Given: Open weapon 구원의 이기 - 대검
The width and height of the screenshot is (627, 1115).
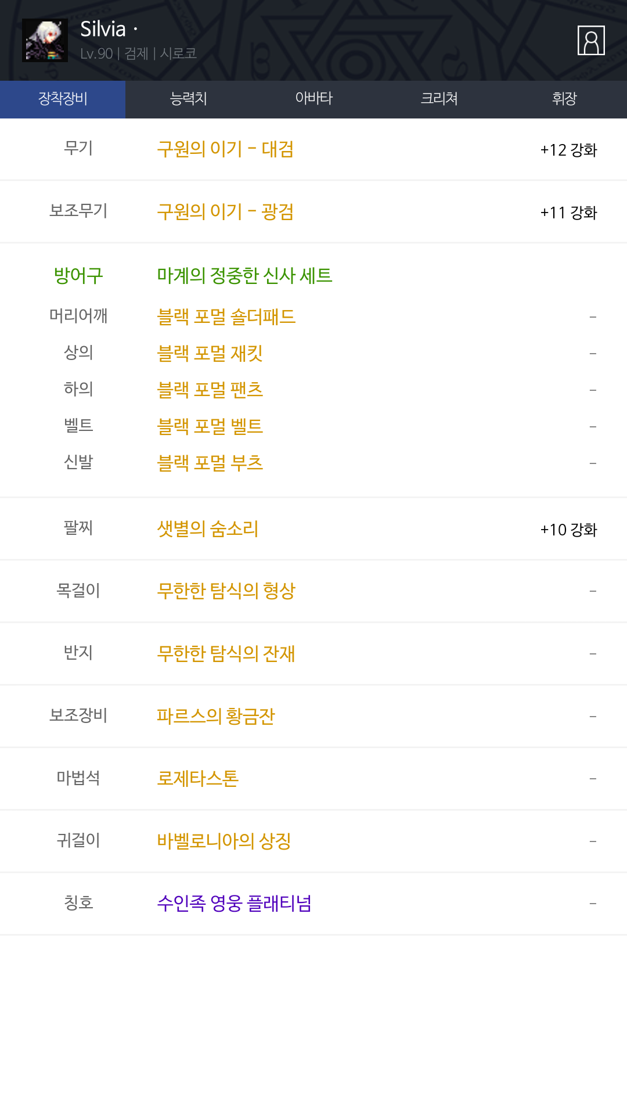Looking at the screenshot, I should click(x=225, y=149).
